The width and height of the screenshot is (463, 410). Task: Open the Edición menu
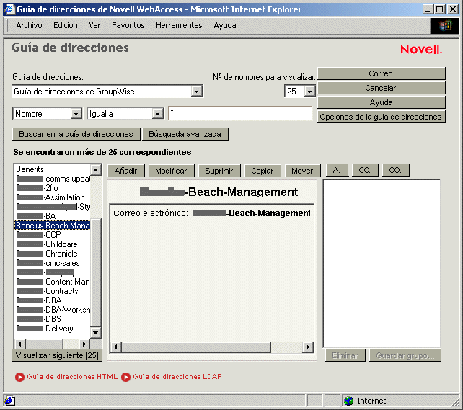[65, 25]
